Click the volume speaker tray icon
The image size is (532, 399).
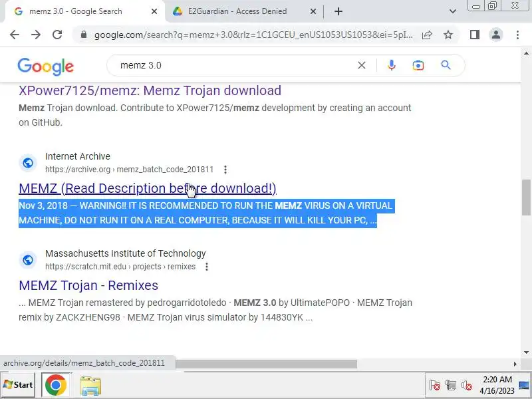467,386
